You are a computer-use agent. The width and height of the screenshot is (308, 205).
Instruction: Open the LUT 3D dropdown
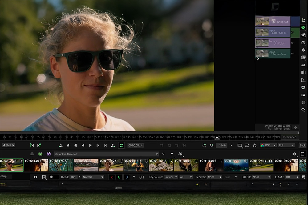(x=261, y=177)
